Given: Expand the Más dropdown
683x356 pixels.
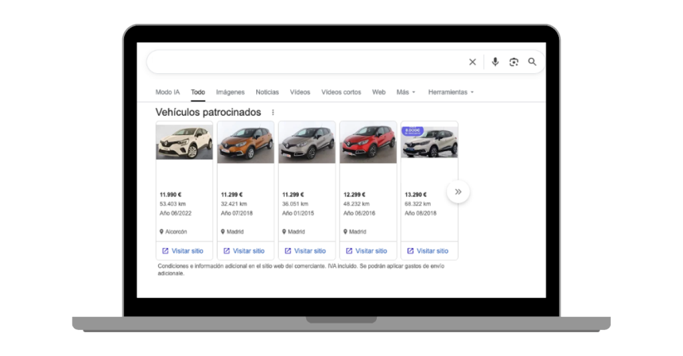Looking at the screenshot, I should [406, 92].
